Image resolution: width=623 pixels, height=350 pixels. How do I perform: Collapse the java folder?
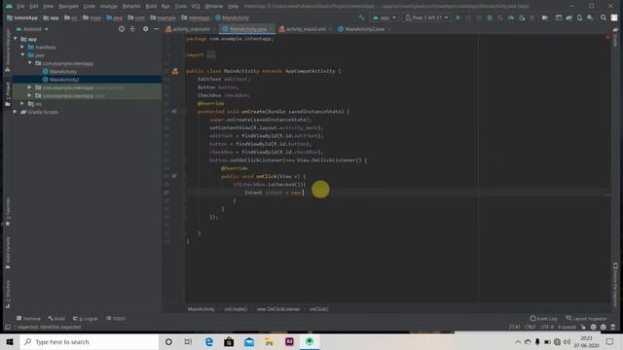click(22, 55)
